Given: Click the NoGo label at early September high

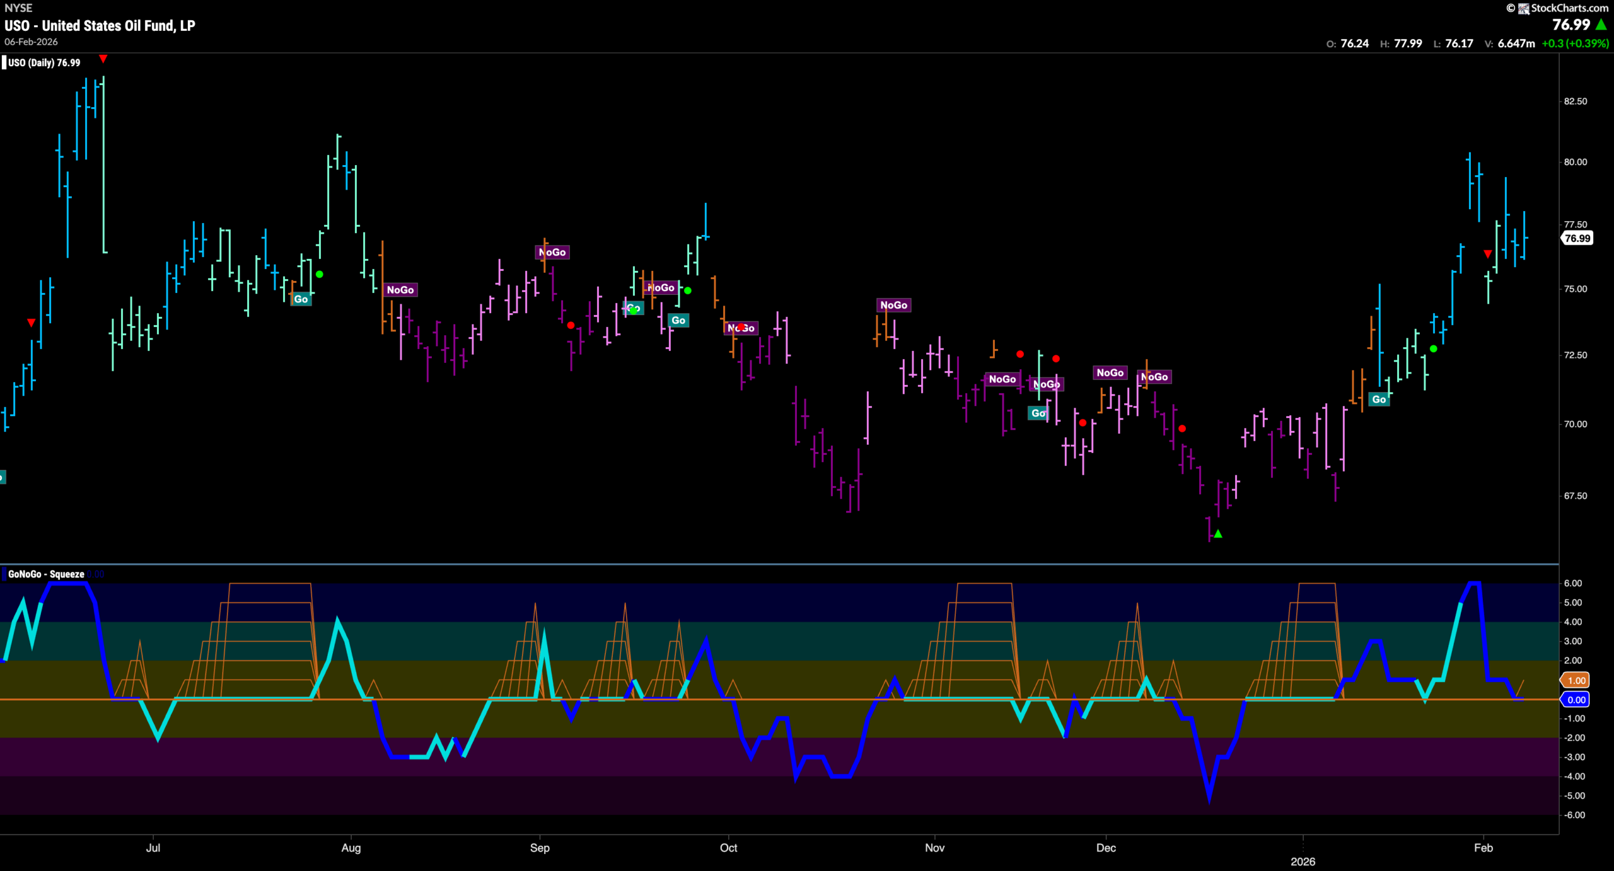Looking at the screenshot, I should tap(552, 253).
